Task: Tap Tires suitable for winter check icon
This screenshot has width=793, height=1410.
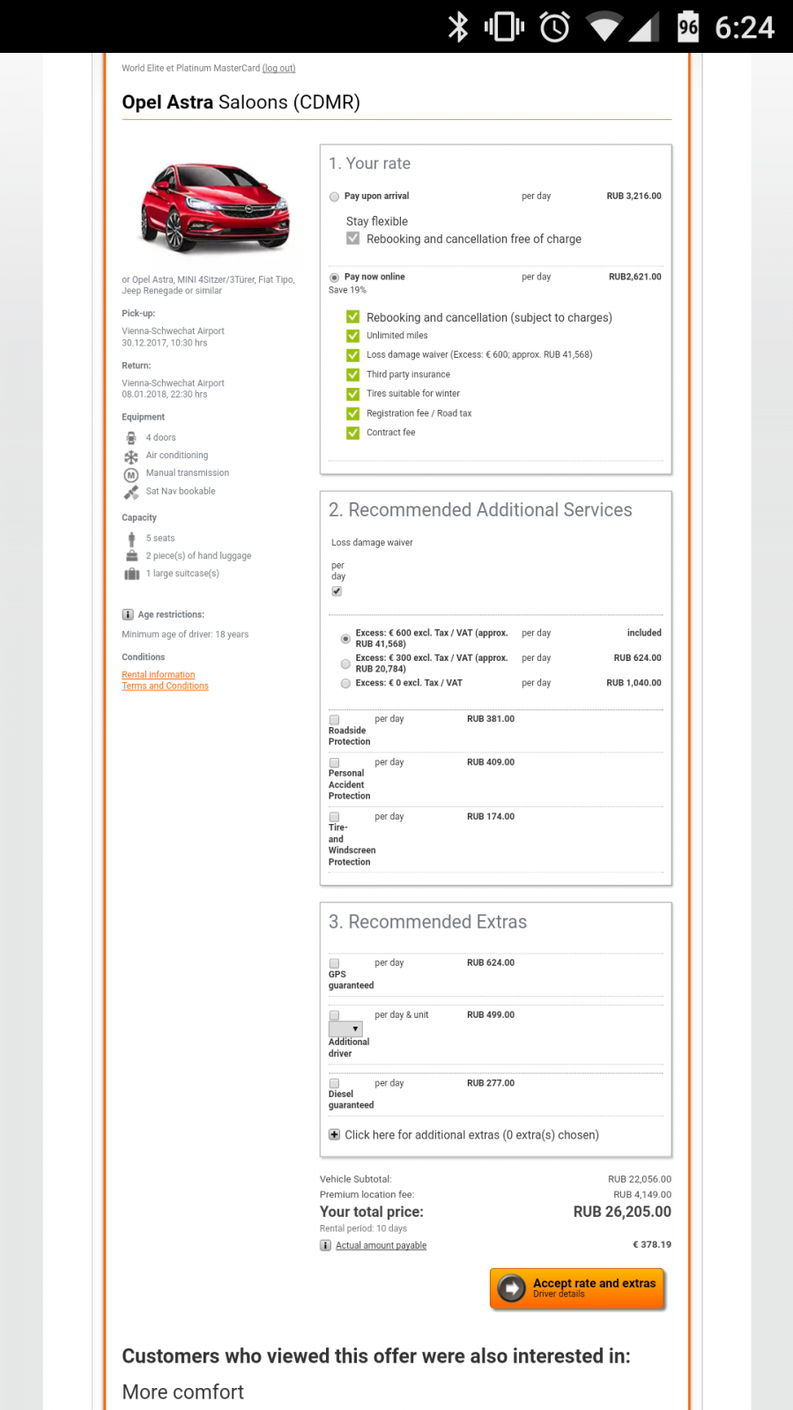Action: point(352,394)
